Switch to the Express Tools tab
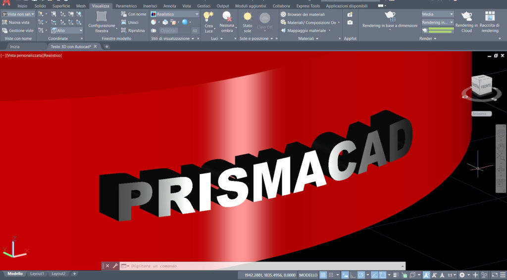The width and height of the screenshot is (507, 280). coord(308,6)
